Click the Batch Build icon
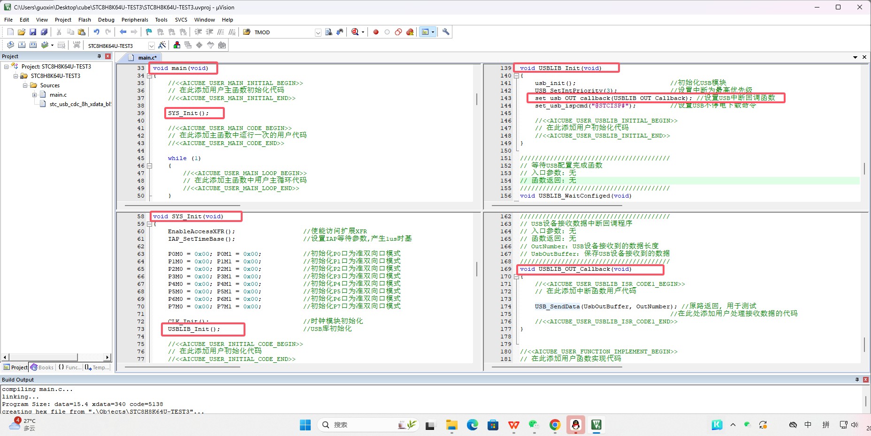This screenshot has height=436, width=871. click(x=45, y=45)
